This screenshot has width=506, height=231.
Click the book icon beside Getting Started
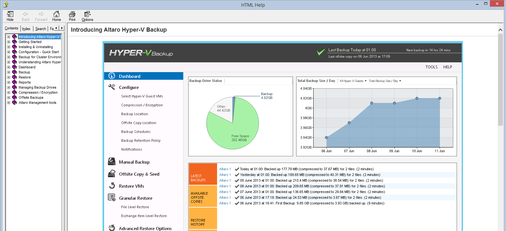15,42
